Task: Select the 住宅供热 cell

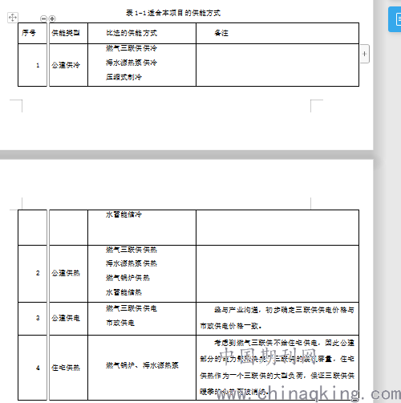Action: point(68,368)
